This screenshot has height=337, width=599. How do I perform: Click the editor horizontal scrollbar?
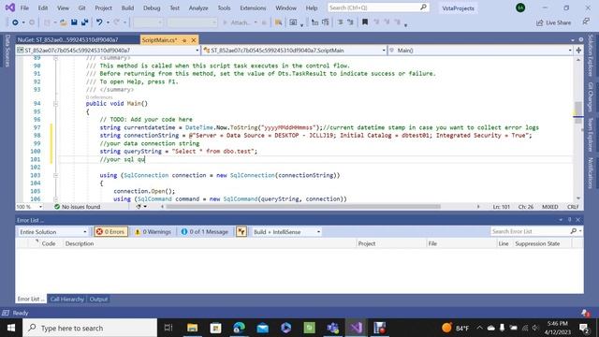click(303, 207)
